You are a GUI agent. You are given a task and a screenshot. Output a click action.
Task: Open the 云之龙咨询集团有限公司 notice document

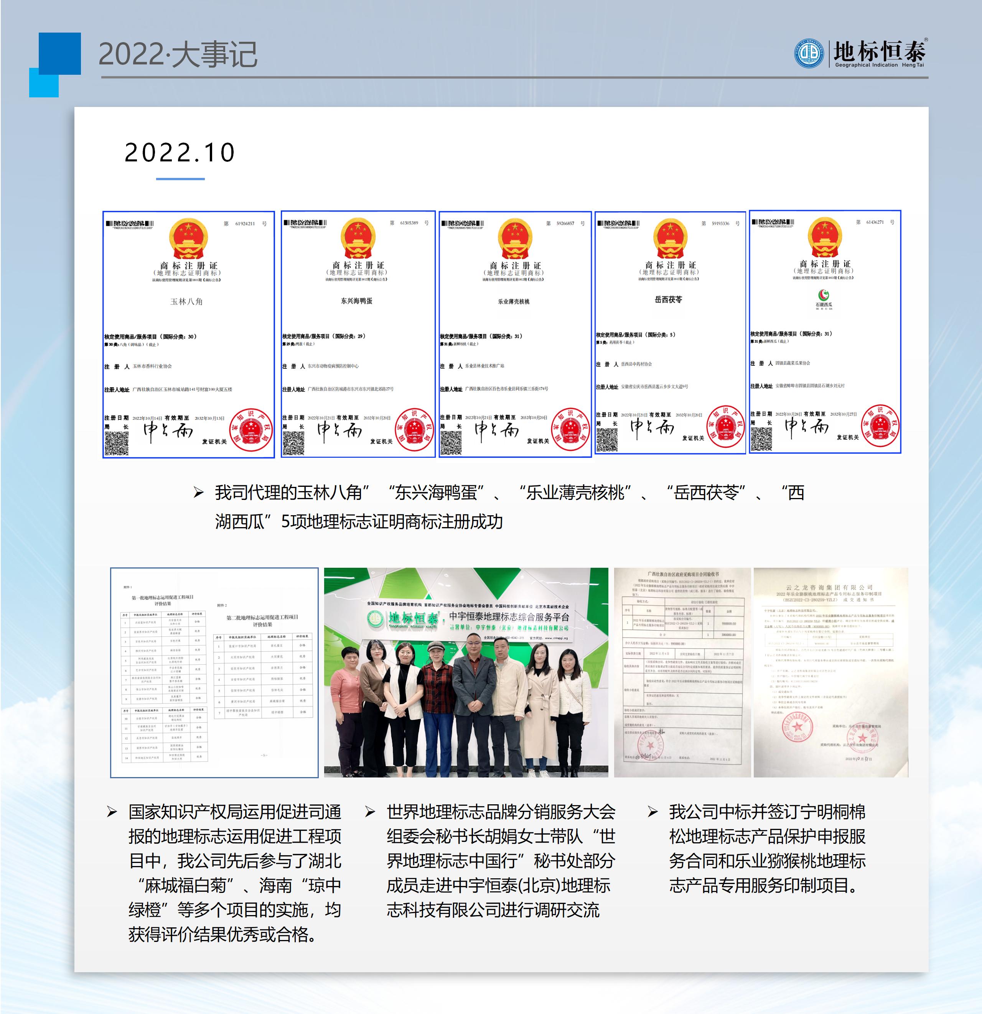(x=831, y=672)
